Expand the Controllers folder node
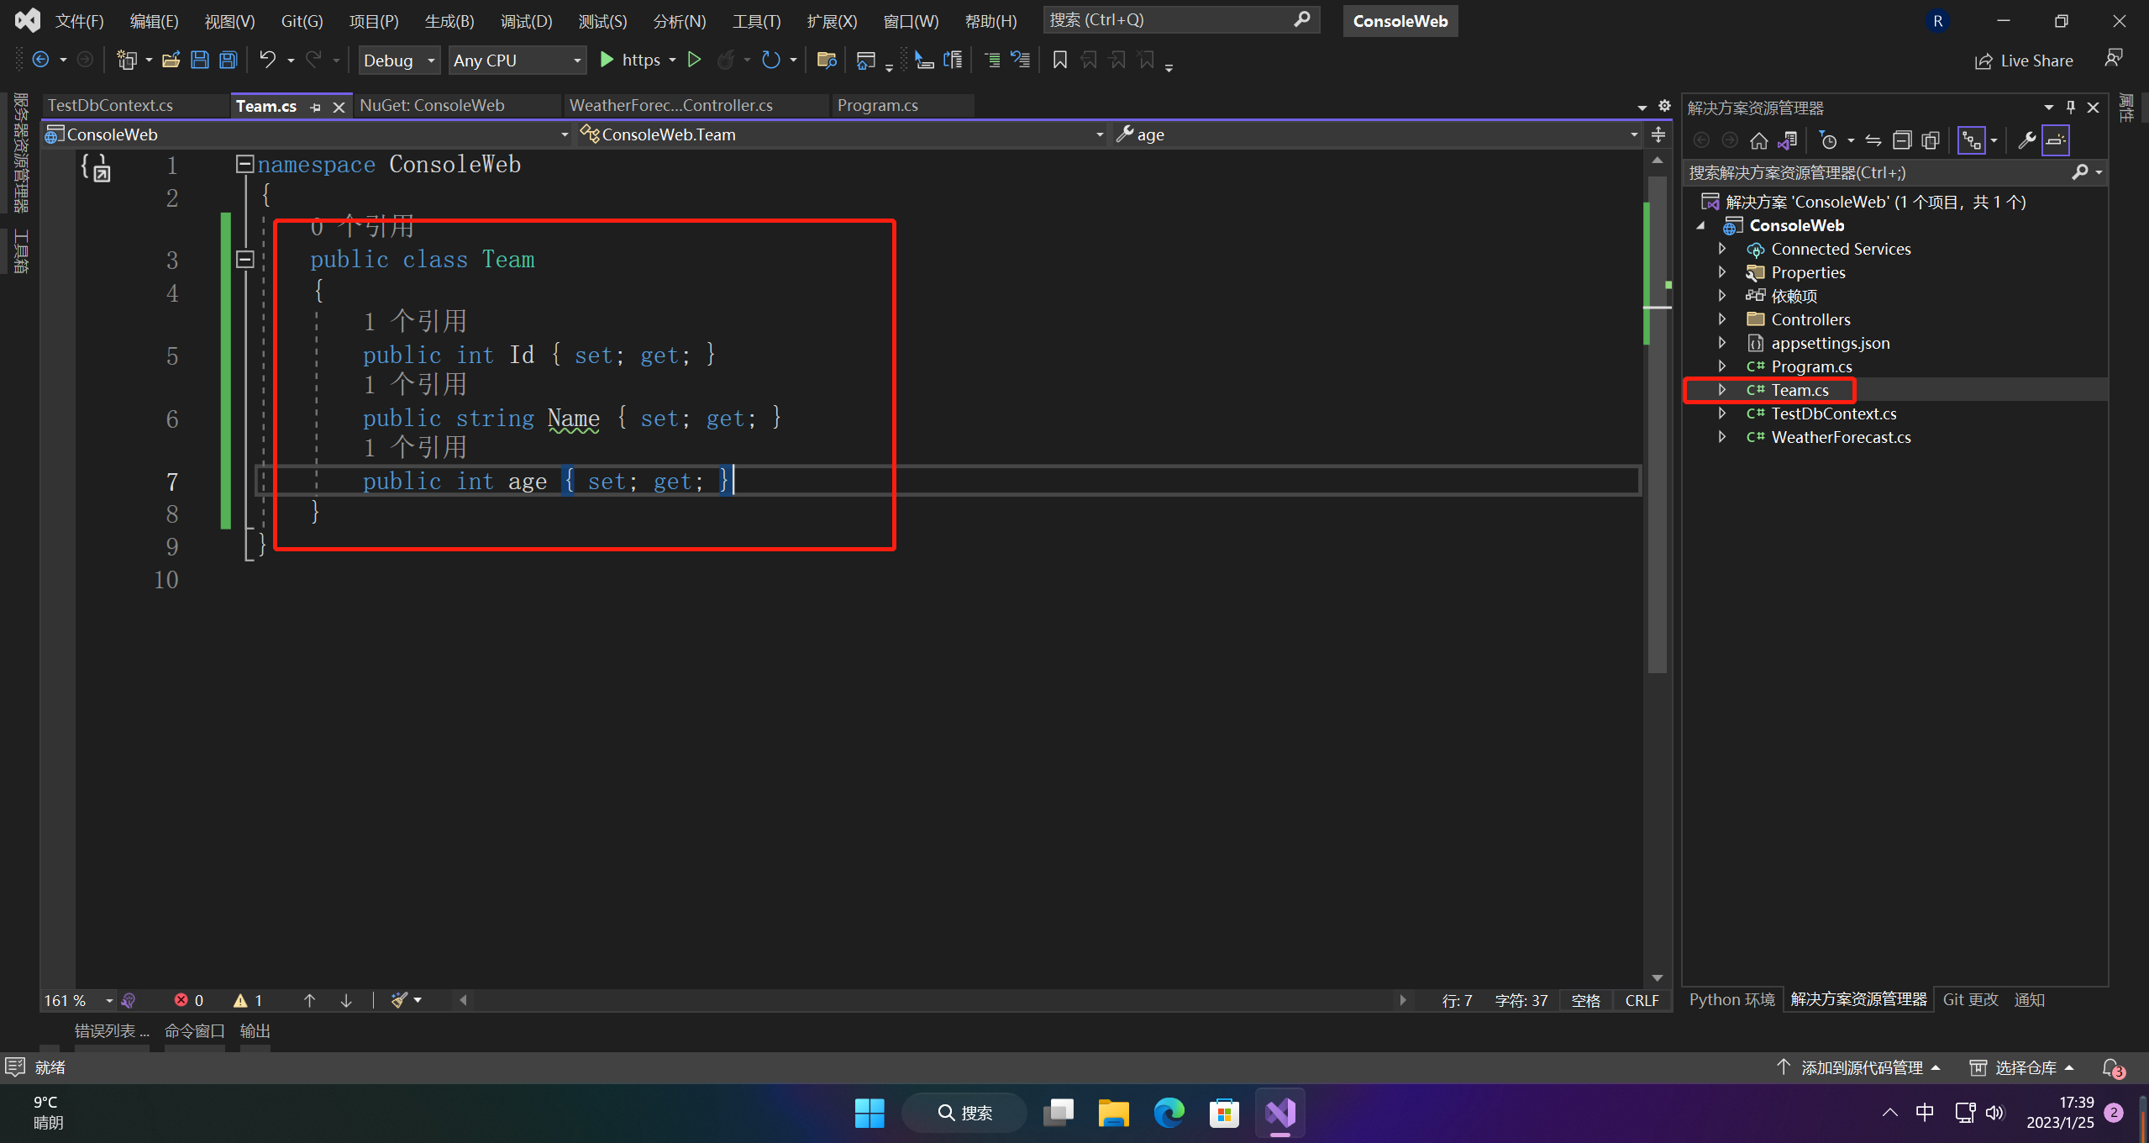The height and width of the screenshot is (1143, 2149). point(1721,319)
